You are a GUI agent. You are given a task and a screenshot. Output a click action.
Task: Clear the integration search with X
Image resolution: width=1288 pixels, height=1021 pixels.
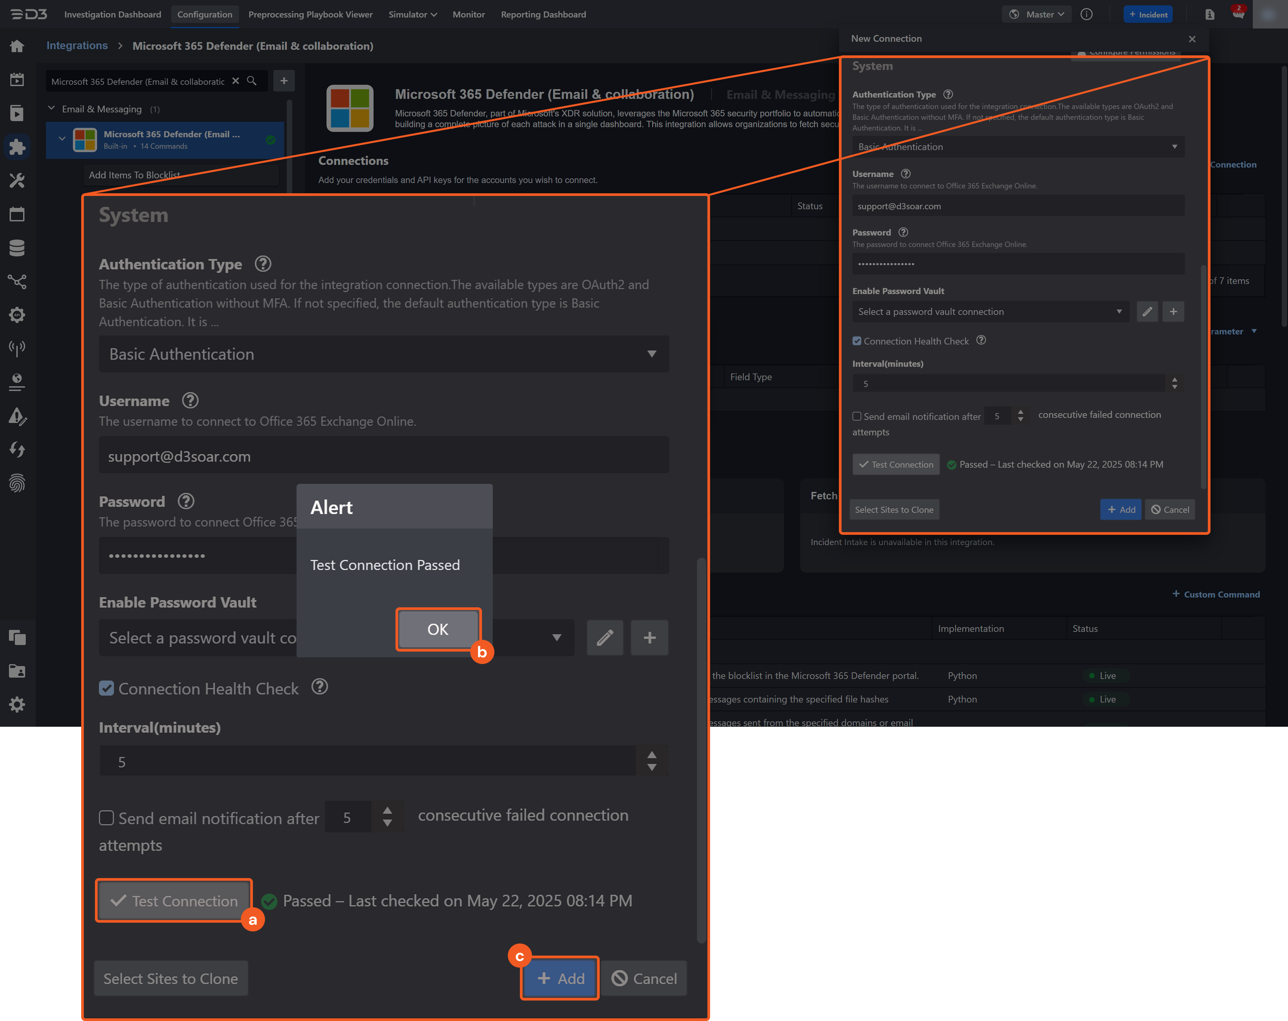pyautogui.click(x=235, y=81)
